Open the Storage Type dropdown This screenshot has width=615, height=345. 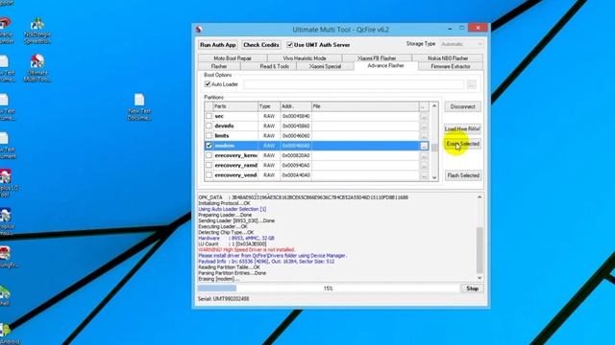click(461, 44)
